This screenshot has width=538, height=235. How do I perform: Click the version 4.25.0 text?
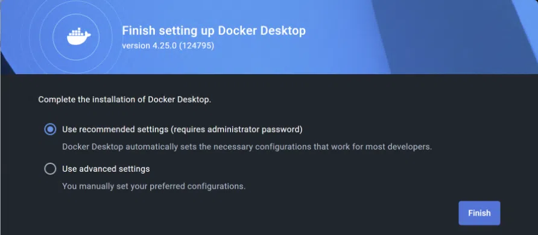point(149,46)
